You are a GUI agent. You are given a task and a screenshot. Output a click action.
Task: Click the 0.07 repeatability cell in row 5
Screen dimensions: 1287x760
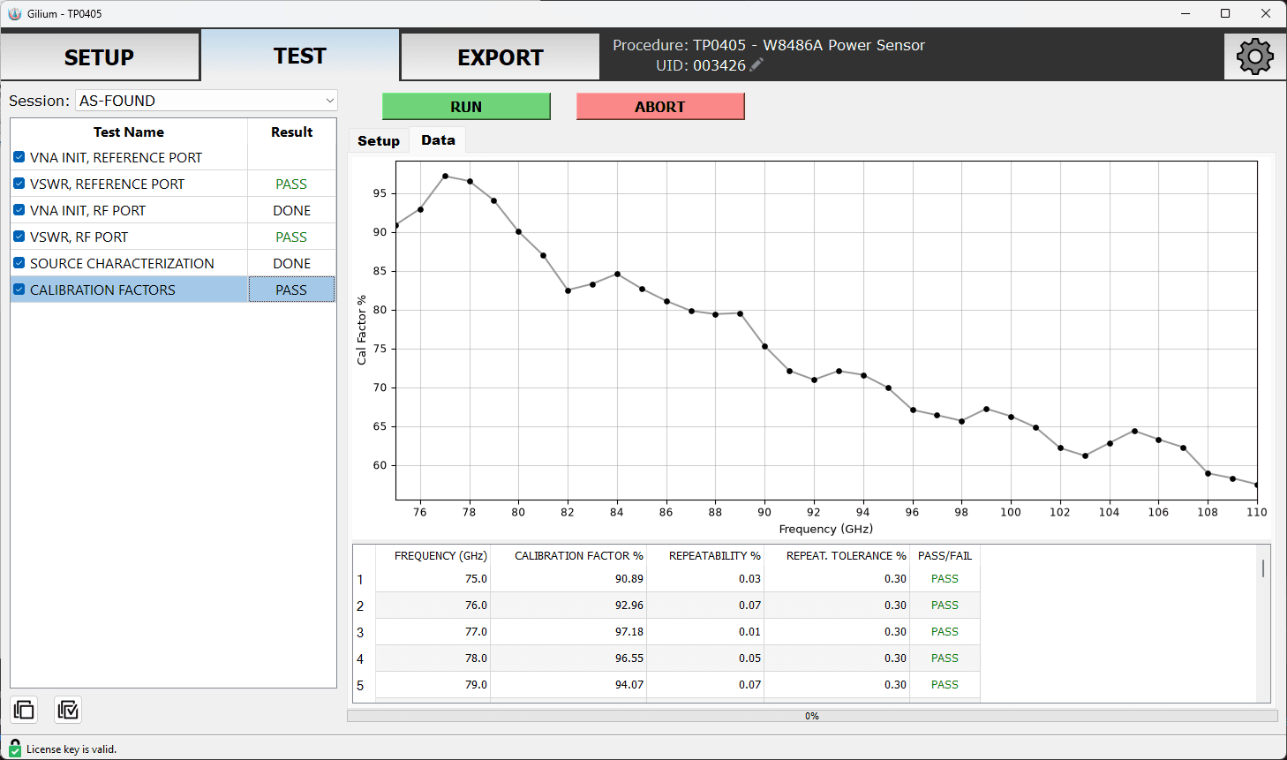(705, 685)
